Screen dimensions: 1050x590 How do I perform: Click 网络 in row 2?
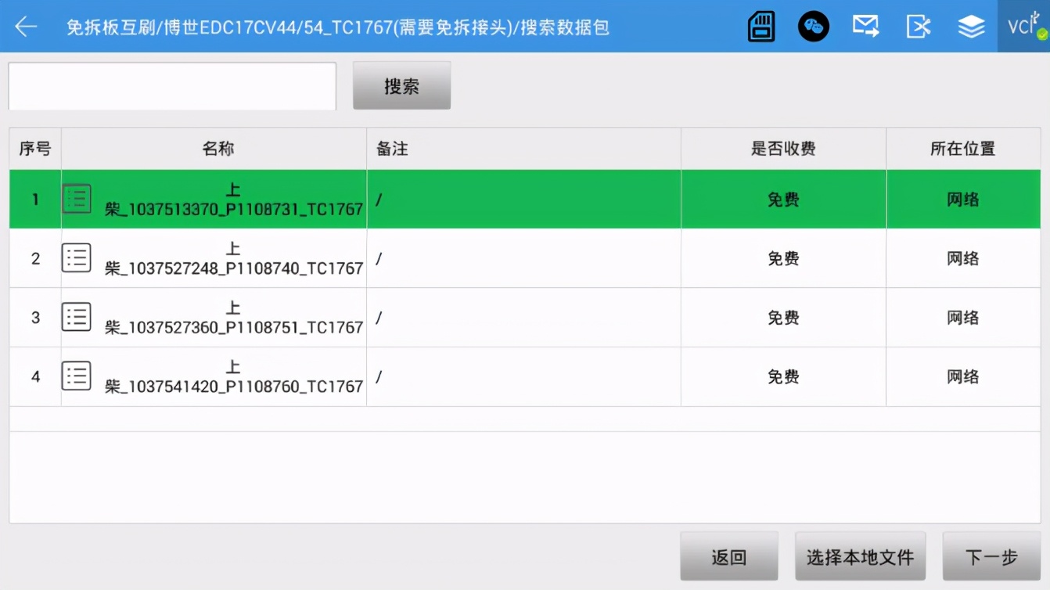963,258
